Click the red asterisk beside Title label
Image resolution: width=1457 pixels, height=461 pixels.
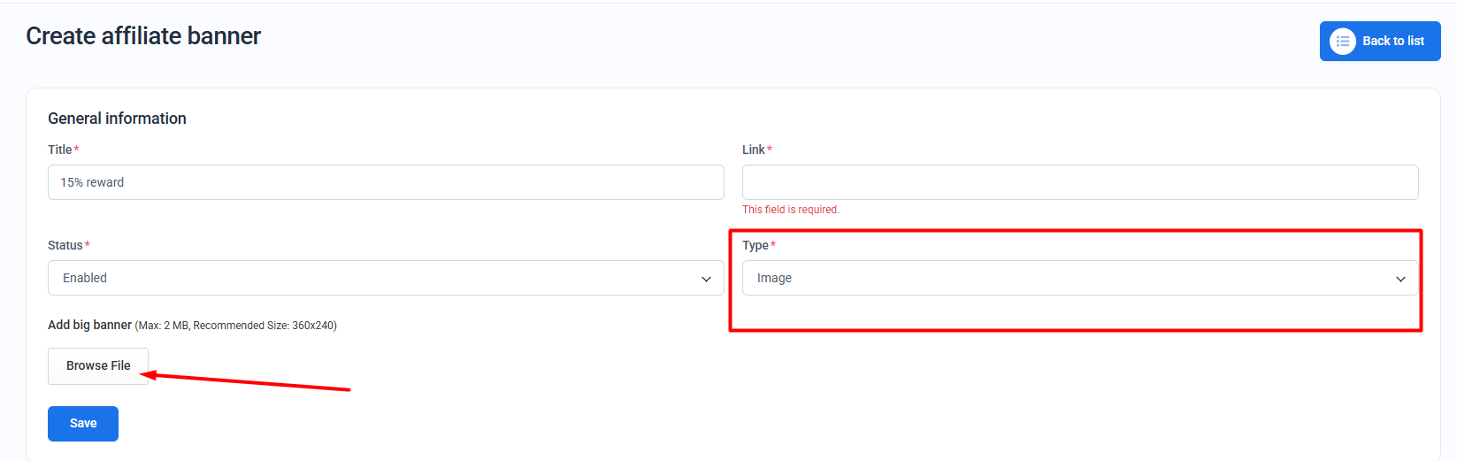click(77, 149)
